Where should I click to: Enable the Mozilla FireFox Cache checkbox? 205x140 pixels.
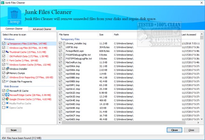(x=4, y=103)
